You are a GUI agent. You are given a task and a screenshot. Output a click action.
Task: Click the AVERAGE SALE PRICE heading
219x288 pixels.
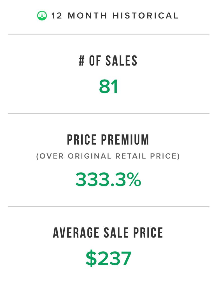108,233
